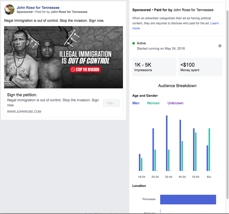Click the right panel vertical scrollbar

point(227,101)
